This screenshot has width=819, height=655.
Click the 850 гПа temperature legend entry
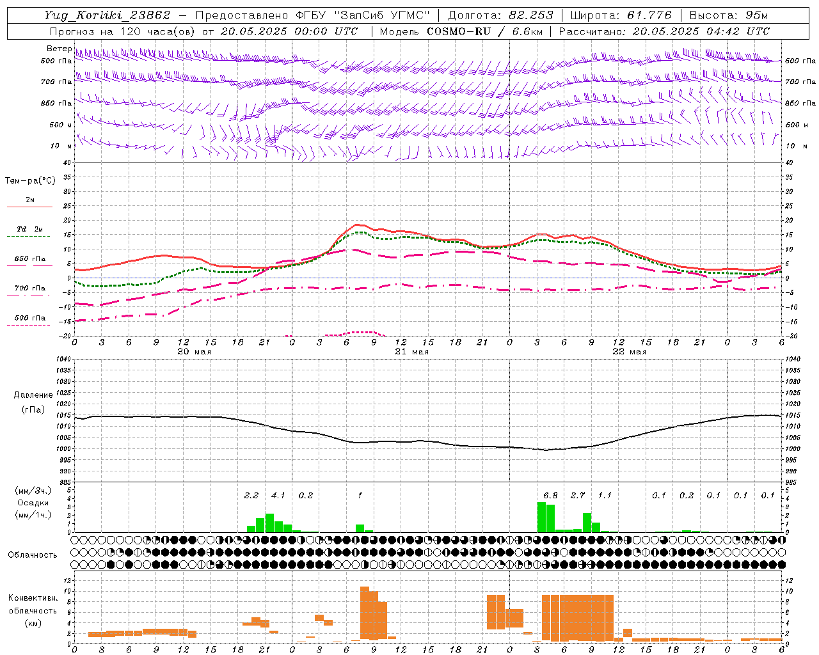pyautogui.click(x=30, y=259)
